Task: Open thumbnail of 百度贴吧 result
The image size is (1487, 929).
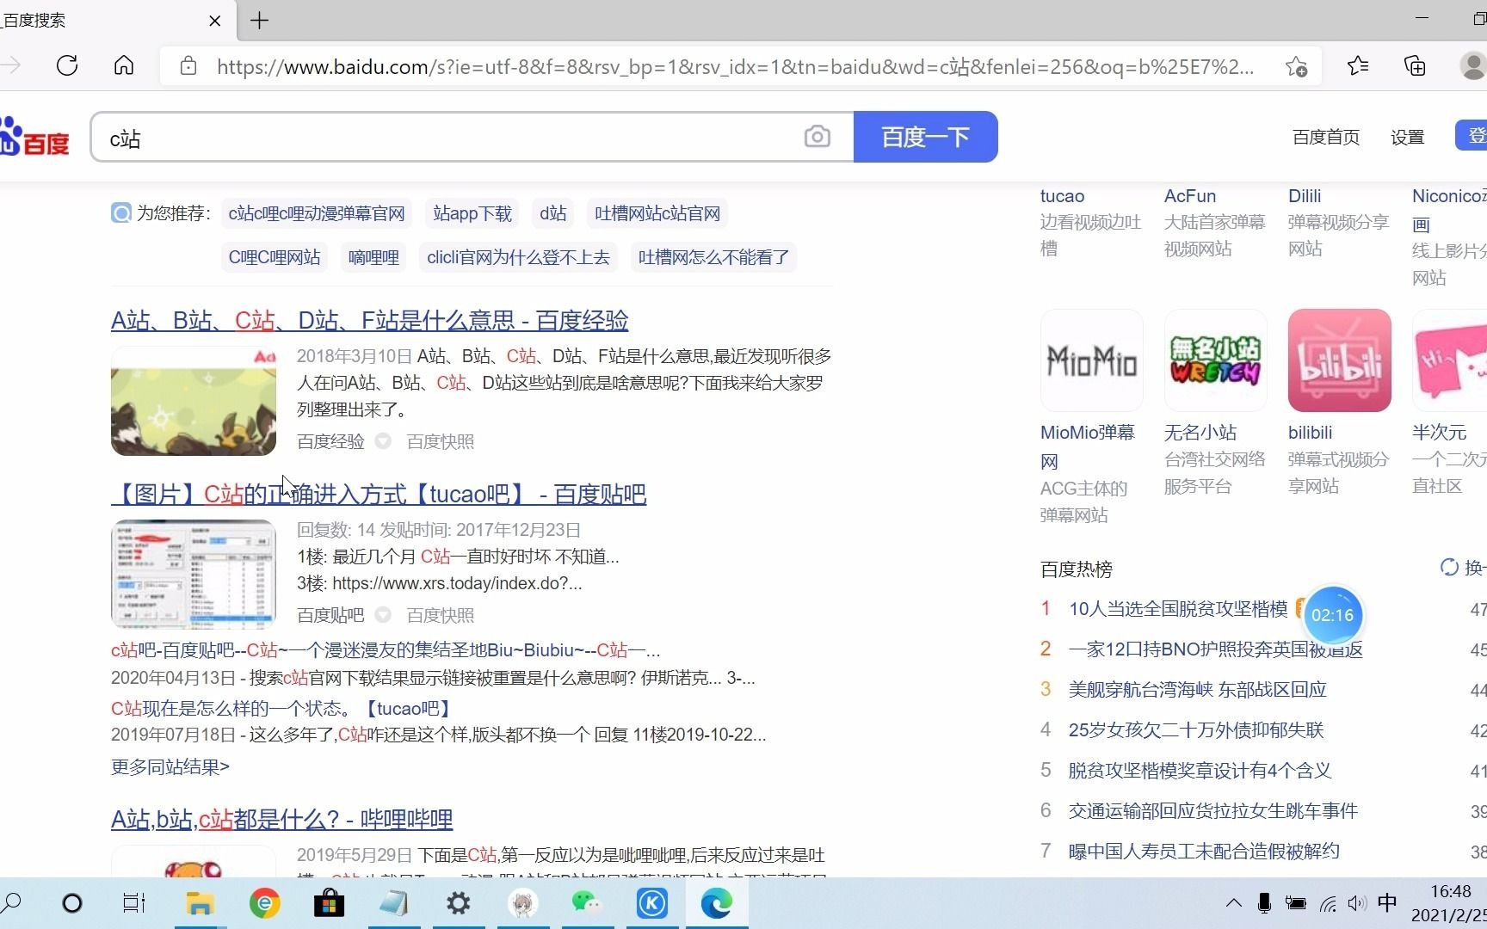Action: point(194,575)
